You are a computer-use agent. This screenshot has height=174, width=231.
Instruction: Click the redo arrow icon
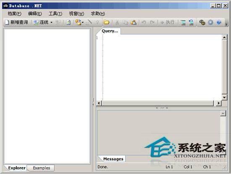click(x=152, y=22)
